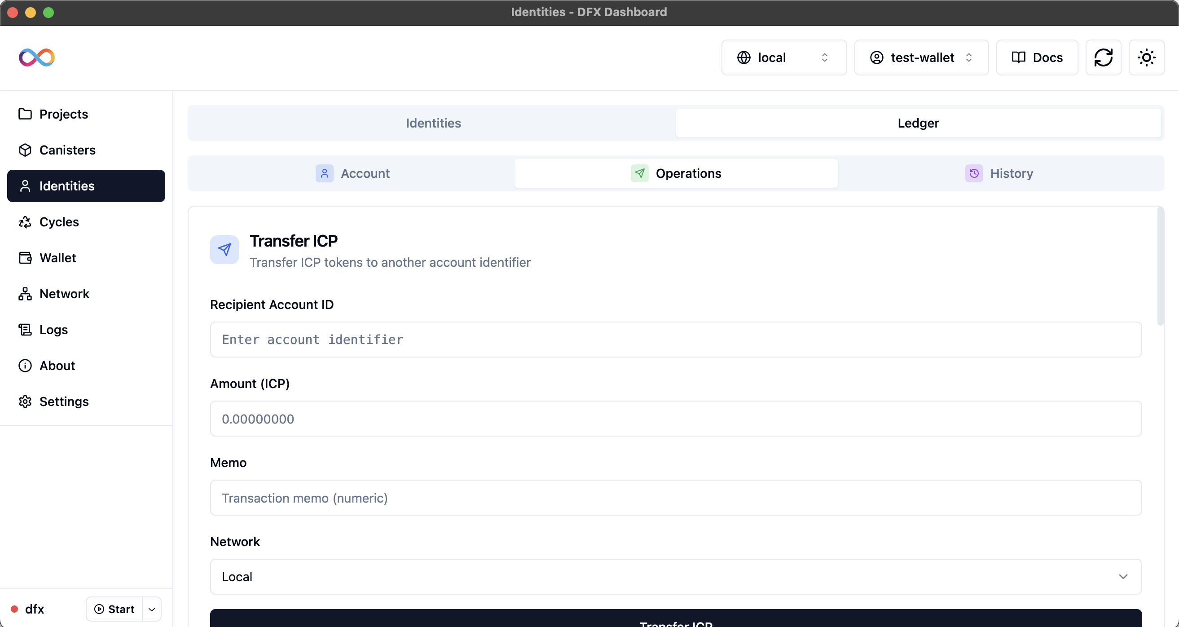Refresh the dashboard with the sync icon

click(1104, 57)
